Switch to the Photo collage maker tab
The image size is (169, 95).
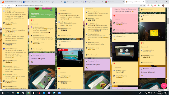tap(73, 2)
